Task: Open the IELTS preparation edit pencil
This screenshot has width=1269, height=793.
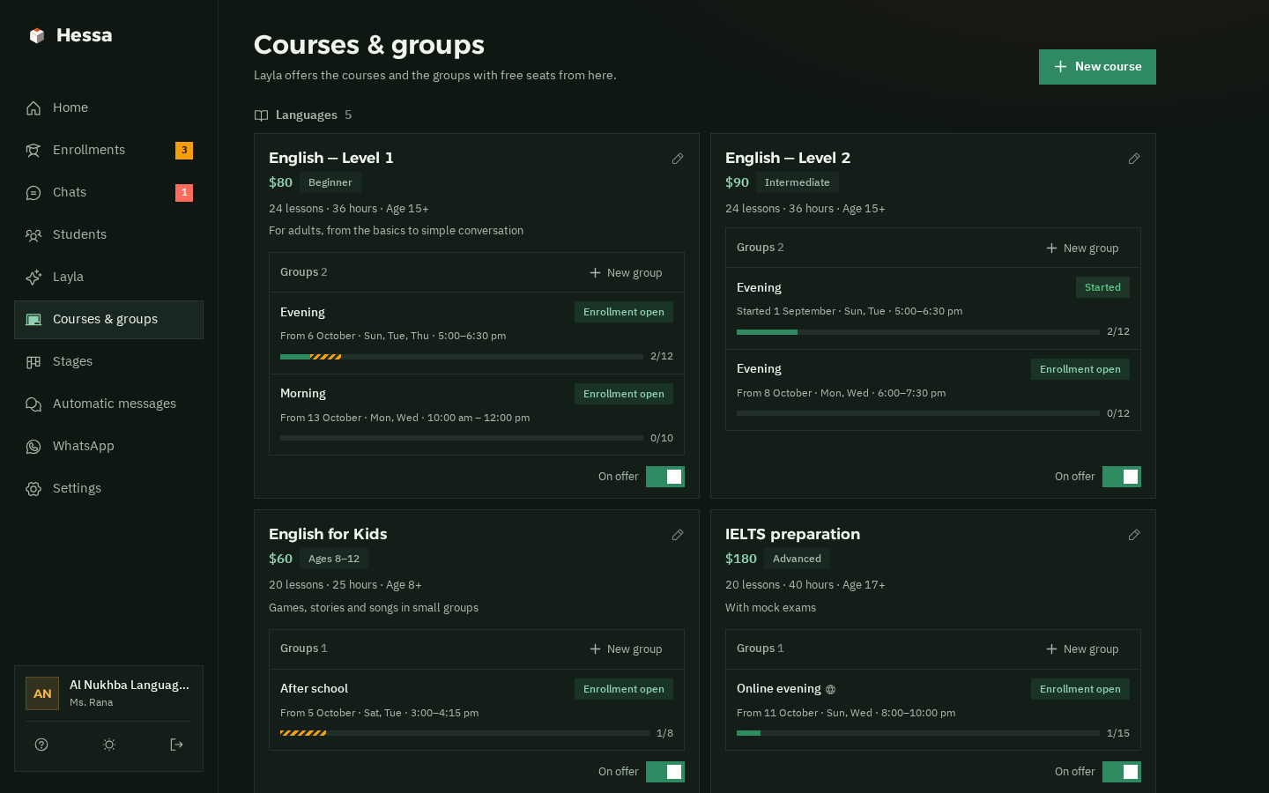Action: point(1134,535)
